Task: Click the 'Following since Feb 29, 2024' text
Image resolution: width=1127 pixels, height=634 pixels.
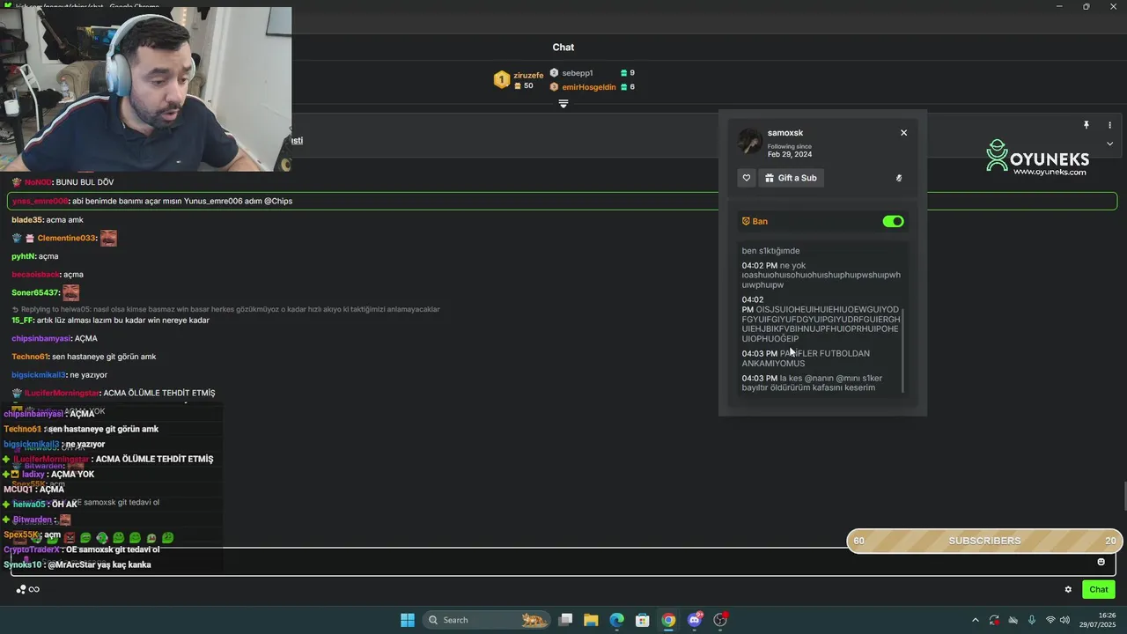Action: coord(789,151)
